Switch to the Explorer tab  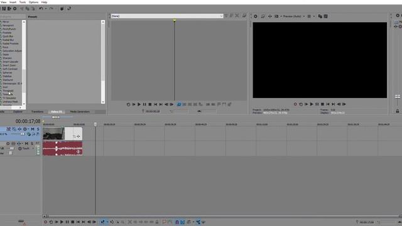click(x=18, y=112)
